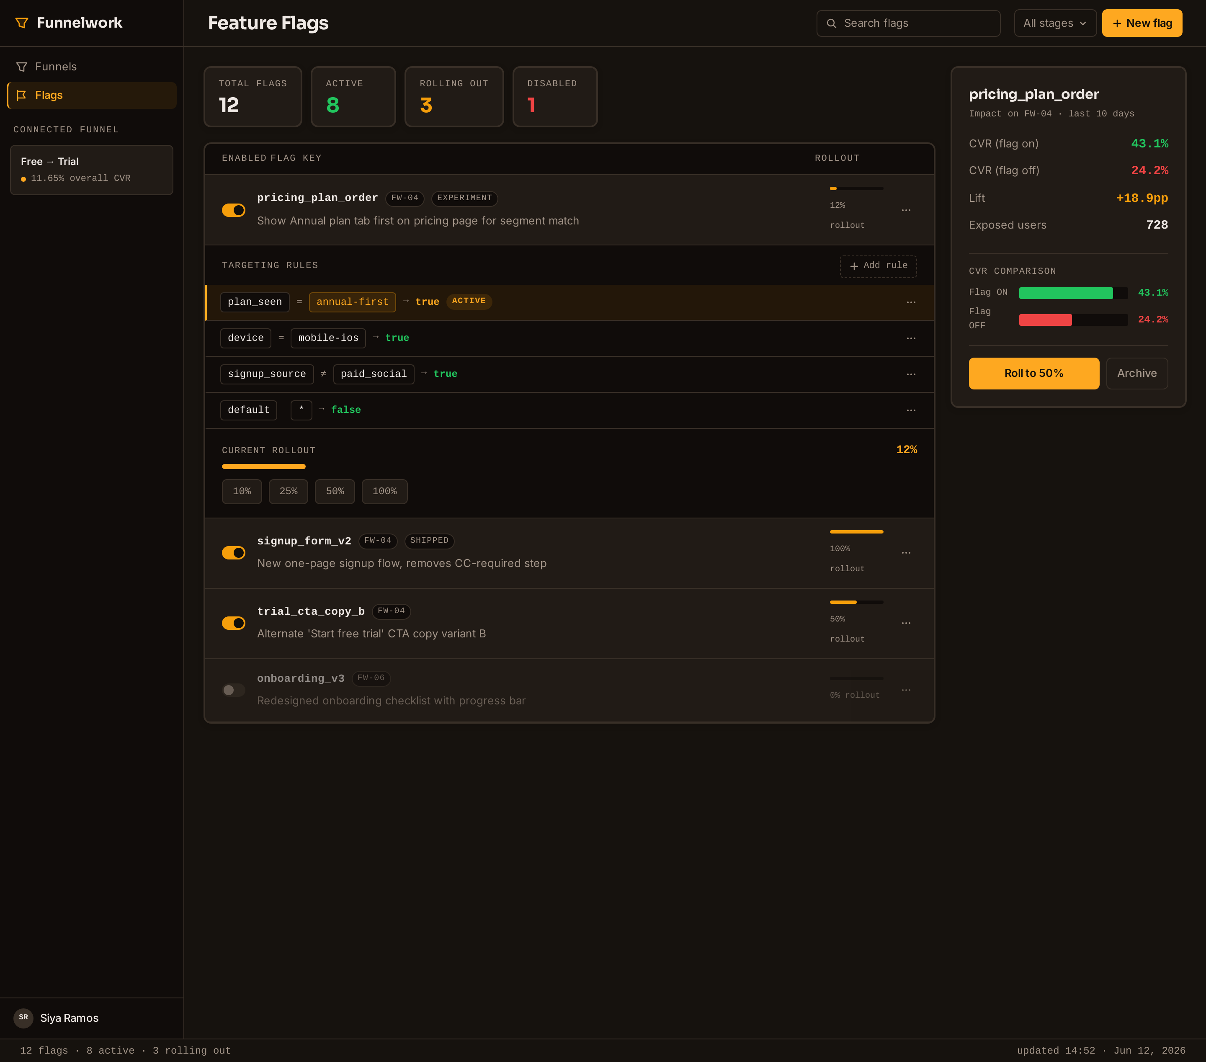Click the Add rule button
Viewport: 1206px width, 1062px height.
(878, 266)
